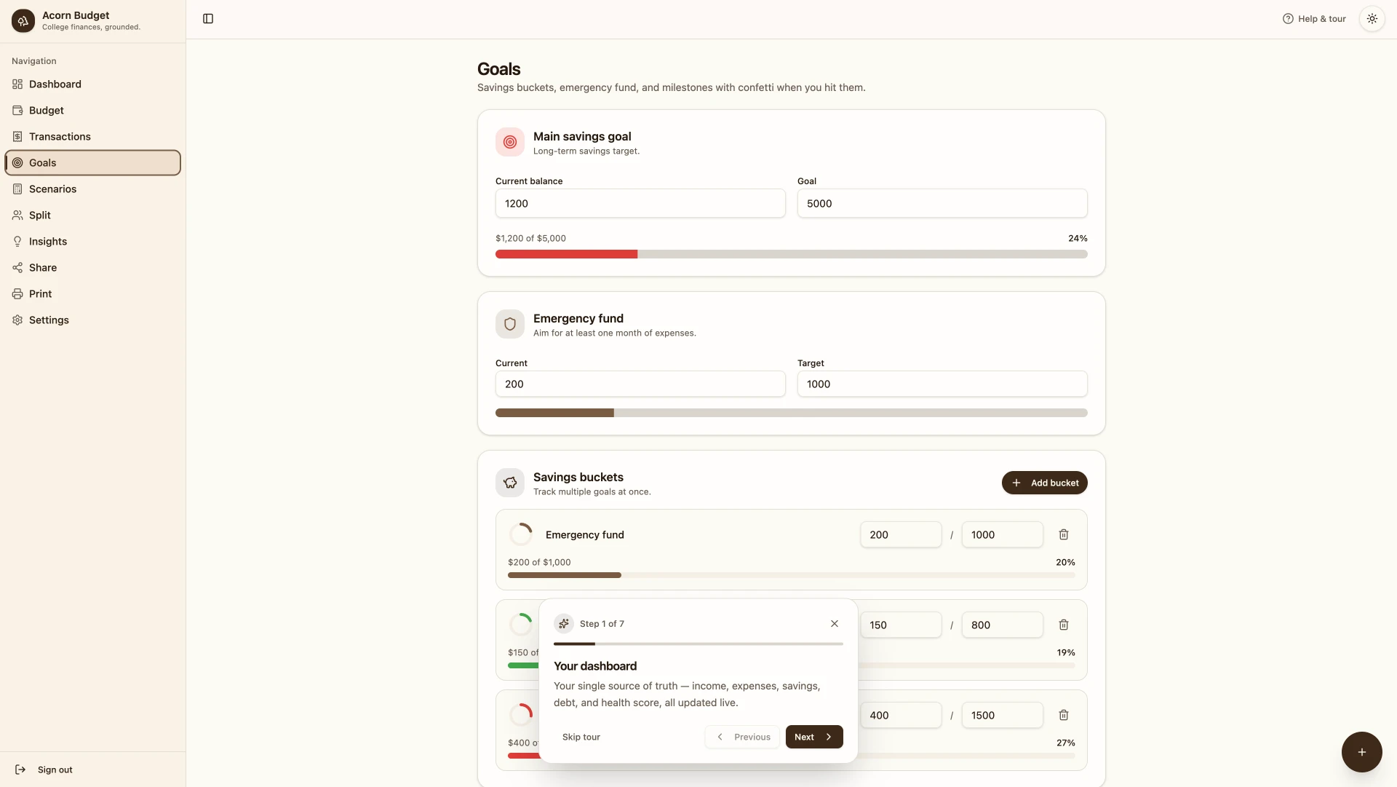
Task: Click Next in the tour
Action: (814, 737)
